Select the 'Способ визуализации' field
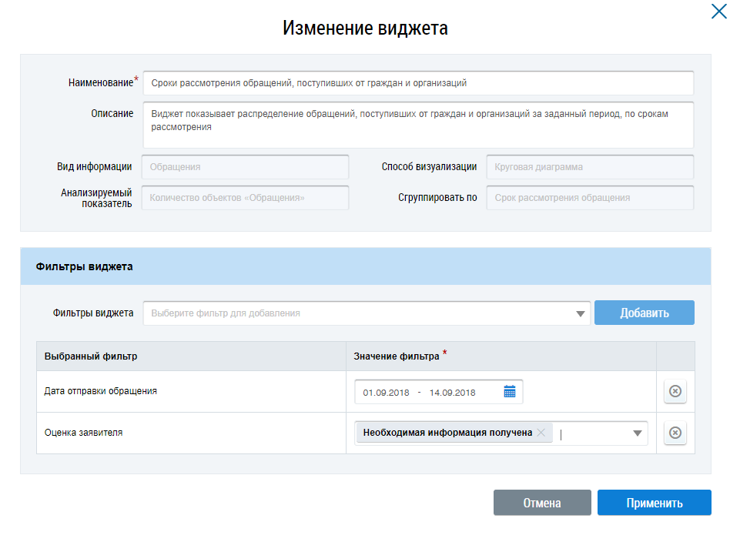This screenshot has width=730, height=542. pyautogui.click(x=589, y=167)
